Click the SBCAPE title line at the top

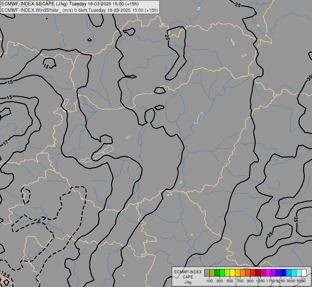[70, 4]
